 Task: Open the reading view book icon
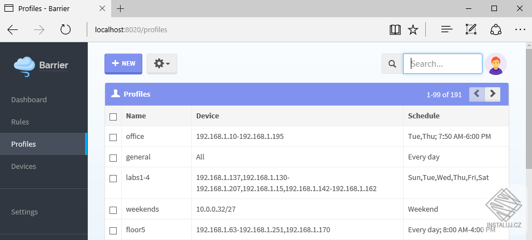395,29
